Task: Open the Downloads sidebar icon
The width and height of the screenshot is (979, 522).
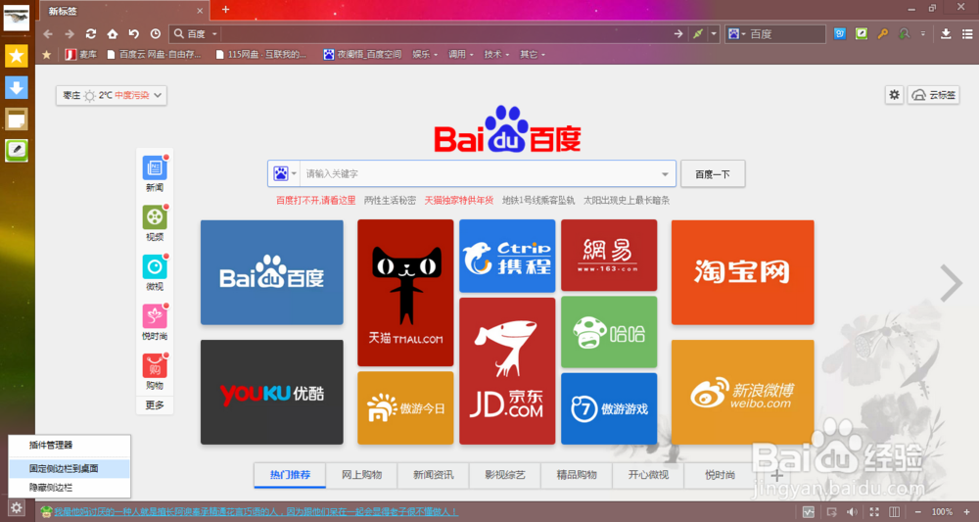Action: pos(17,87)
